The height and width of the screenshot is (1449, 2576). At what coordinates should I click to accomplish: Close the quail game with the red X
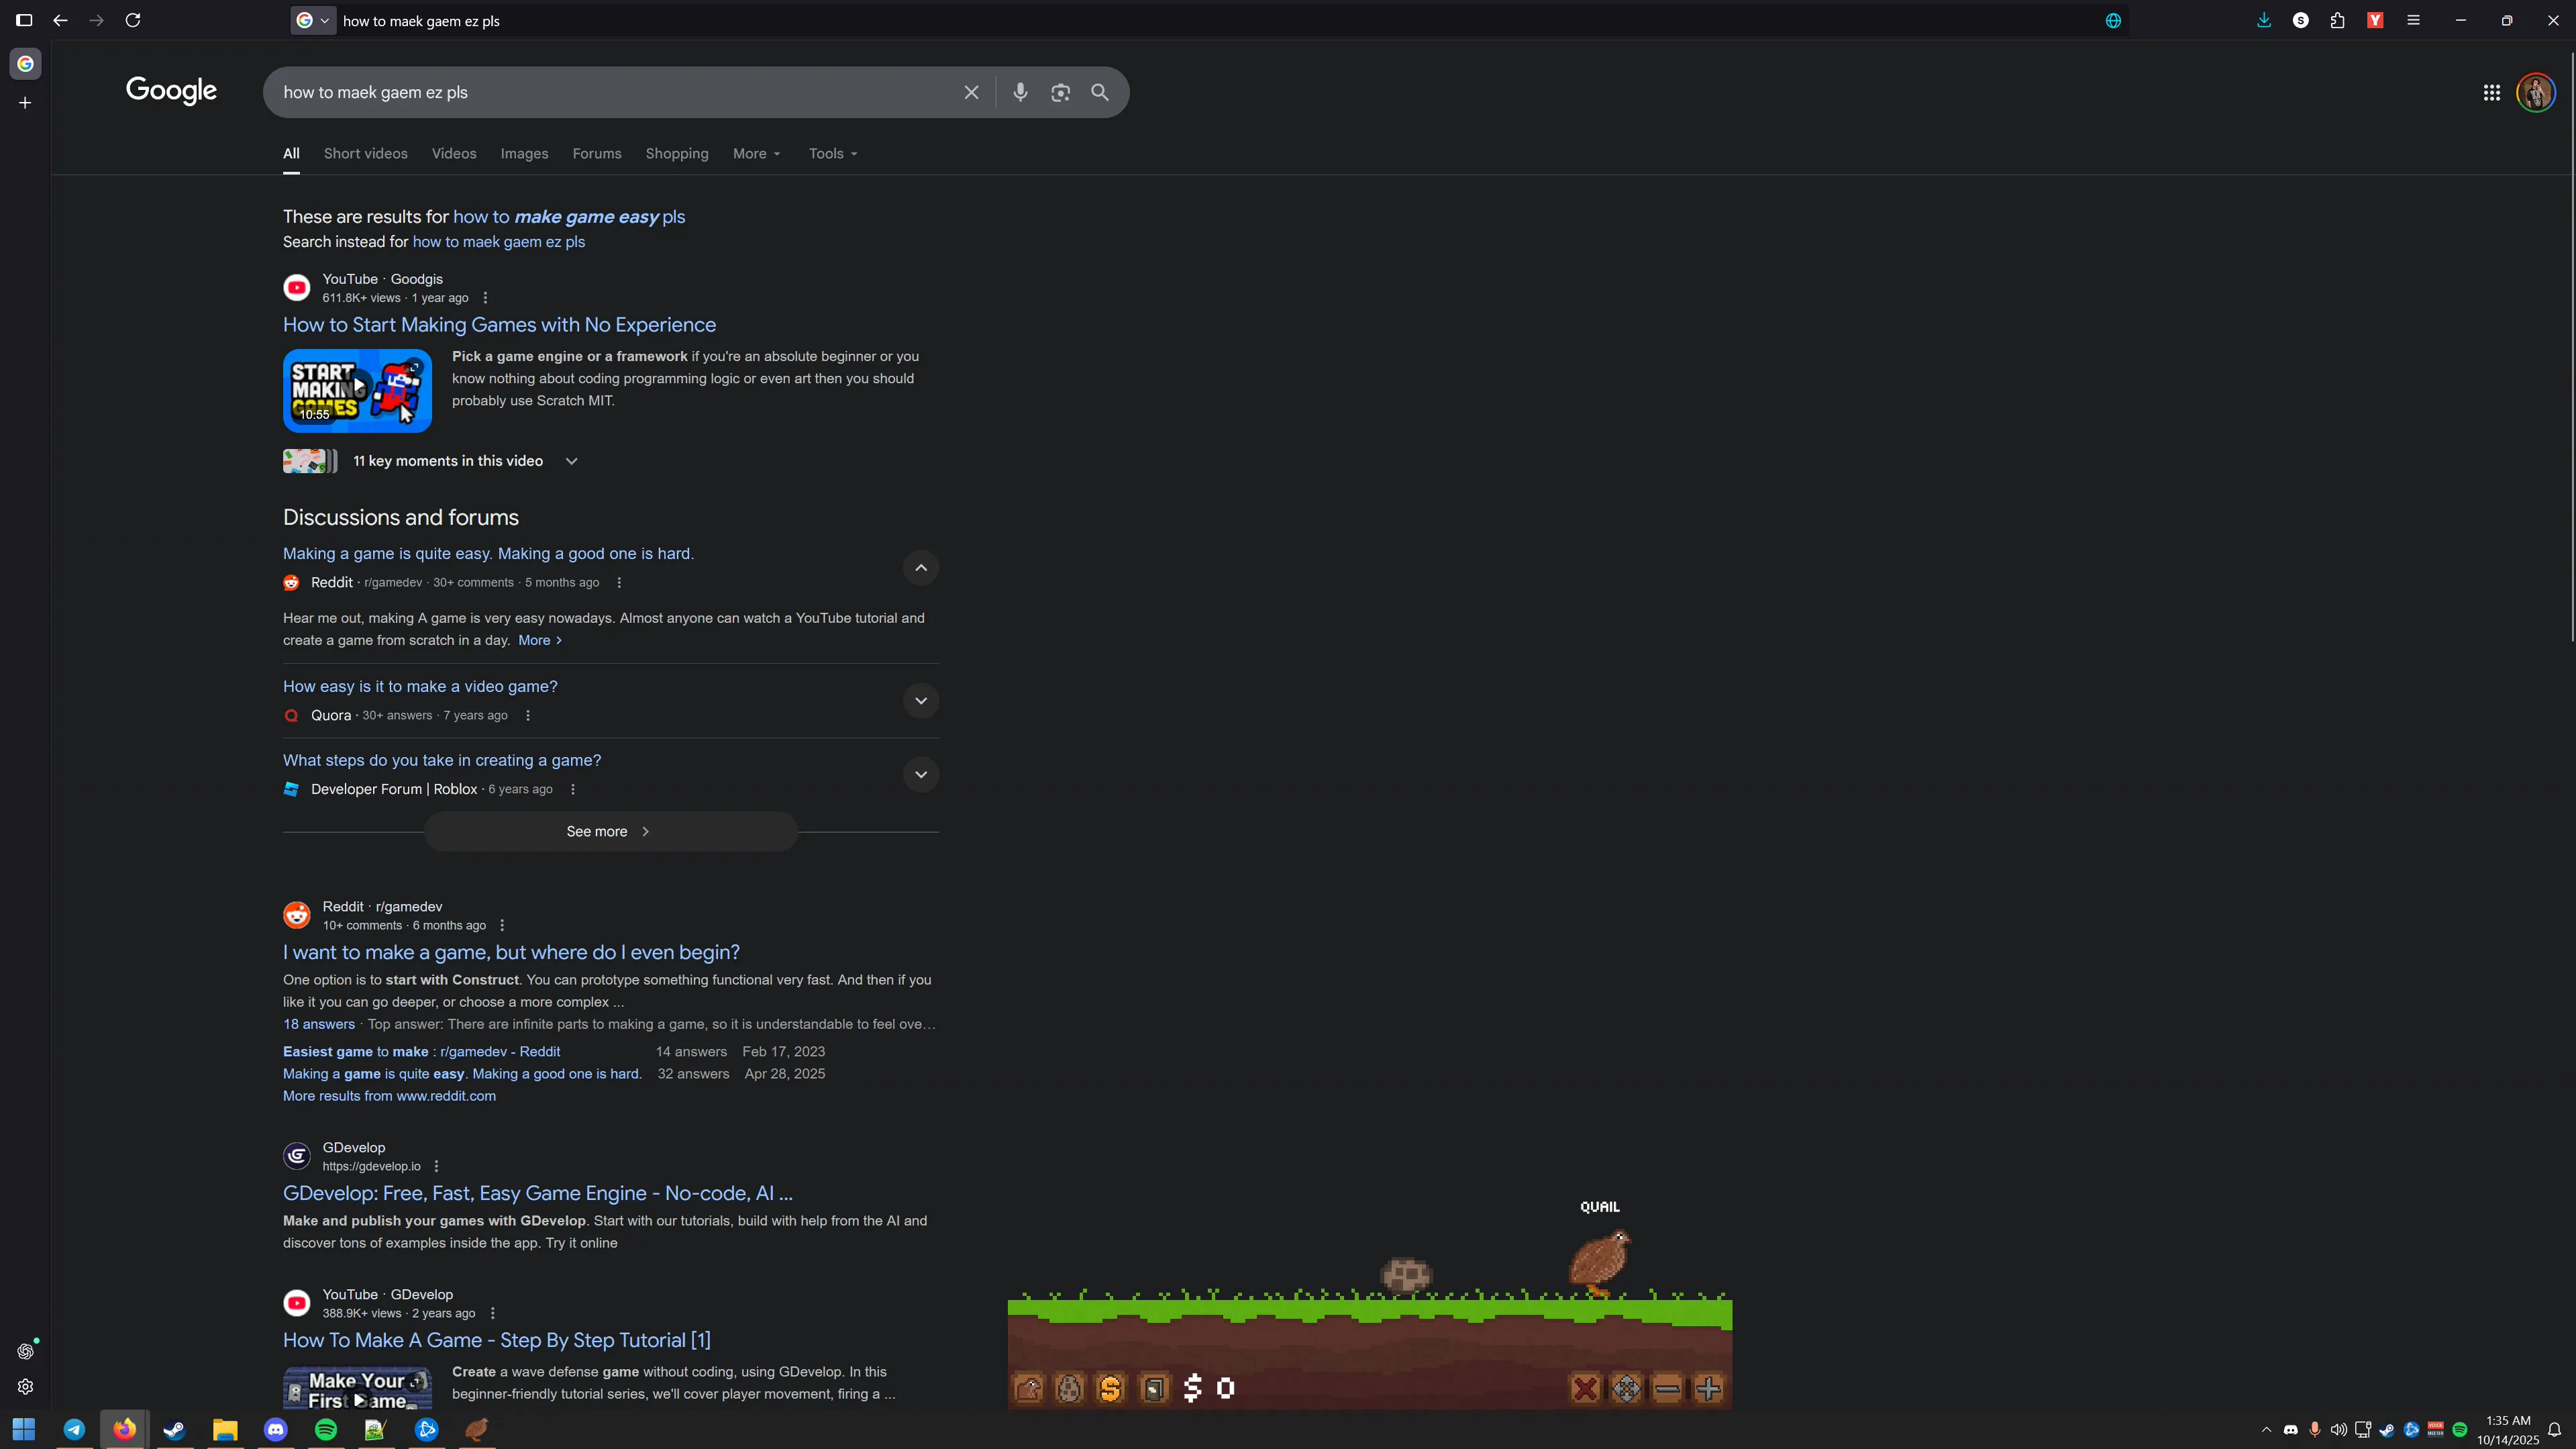(1585, 1388)
